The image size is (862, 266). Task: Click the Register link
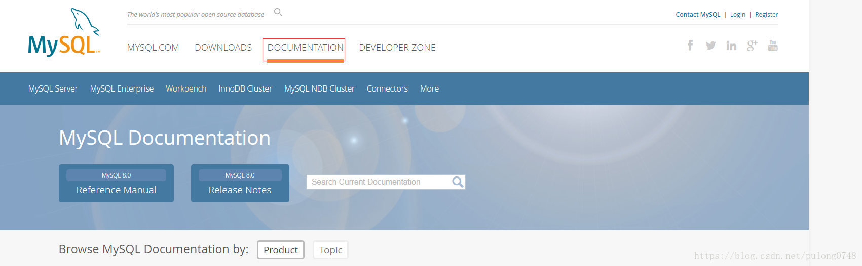[767, 15]
